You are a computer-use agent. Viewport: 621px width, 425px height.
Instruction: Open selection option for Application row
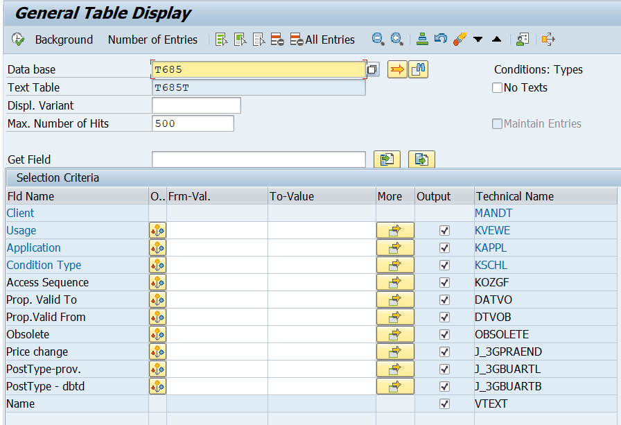(x=157, y=248)
